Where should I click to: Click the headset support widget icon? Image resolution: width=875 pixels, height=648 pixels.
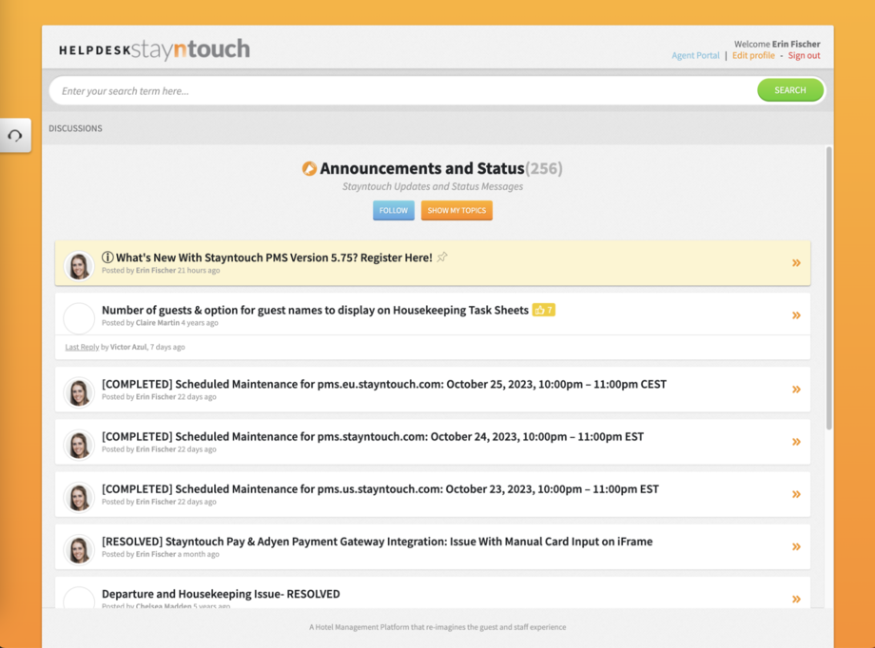15,136
